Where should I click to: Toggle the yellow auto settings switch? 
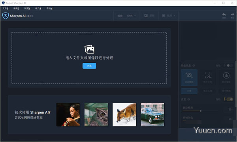click(230, 99)
